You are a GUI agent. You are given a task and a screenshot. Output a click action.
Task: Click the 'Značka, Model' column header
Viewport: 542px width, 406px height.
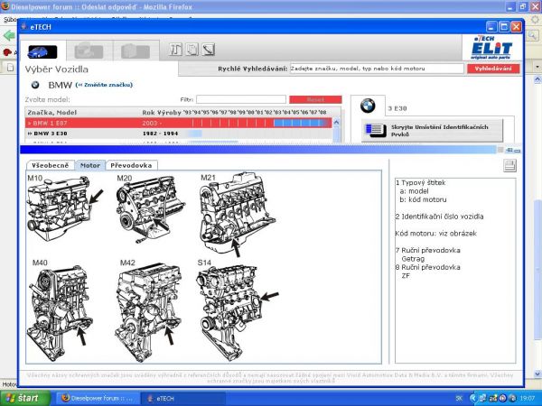(x=52, y=113)
